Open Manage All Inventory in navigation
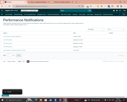The height and width of the screenshot is (102, 127). tap(108, 15)
